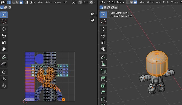182x105 pixels.
Task: Toggle UV Sync Selection
Action: pyautogui.click(x=9, y=2)
